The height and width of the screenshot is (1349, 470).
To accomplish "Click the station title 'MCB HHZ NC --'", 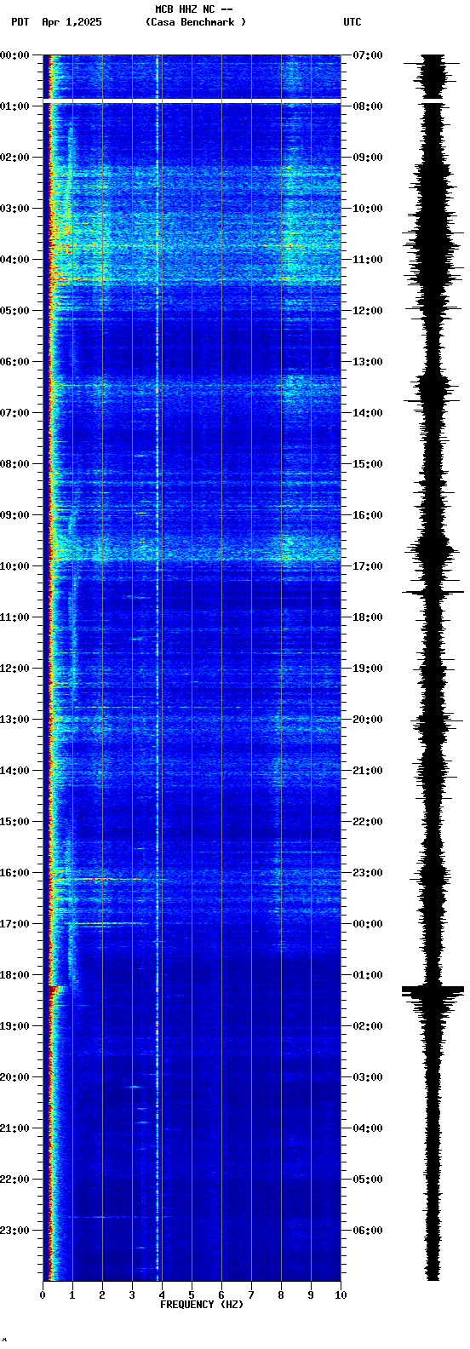I will pyautogui.click(x=194, y=9).
